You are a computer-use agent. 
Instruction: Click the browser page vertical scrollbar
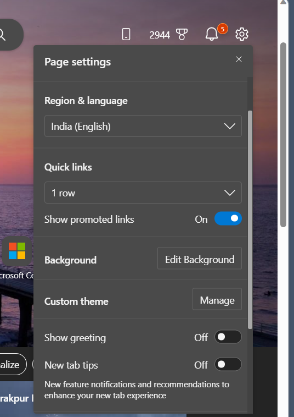pyautogui.click(x=284, y=135)
